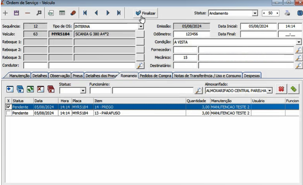The image size is (303, 185).
Task: Click the lookup button beside Reboque 1
Action: pos(140,42)
